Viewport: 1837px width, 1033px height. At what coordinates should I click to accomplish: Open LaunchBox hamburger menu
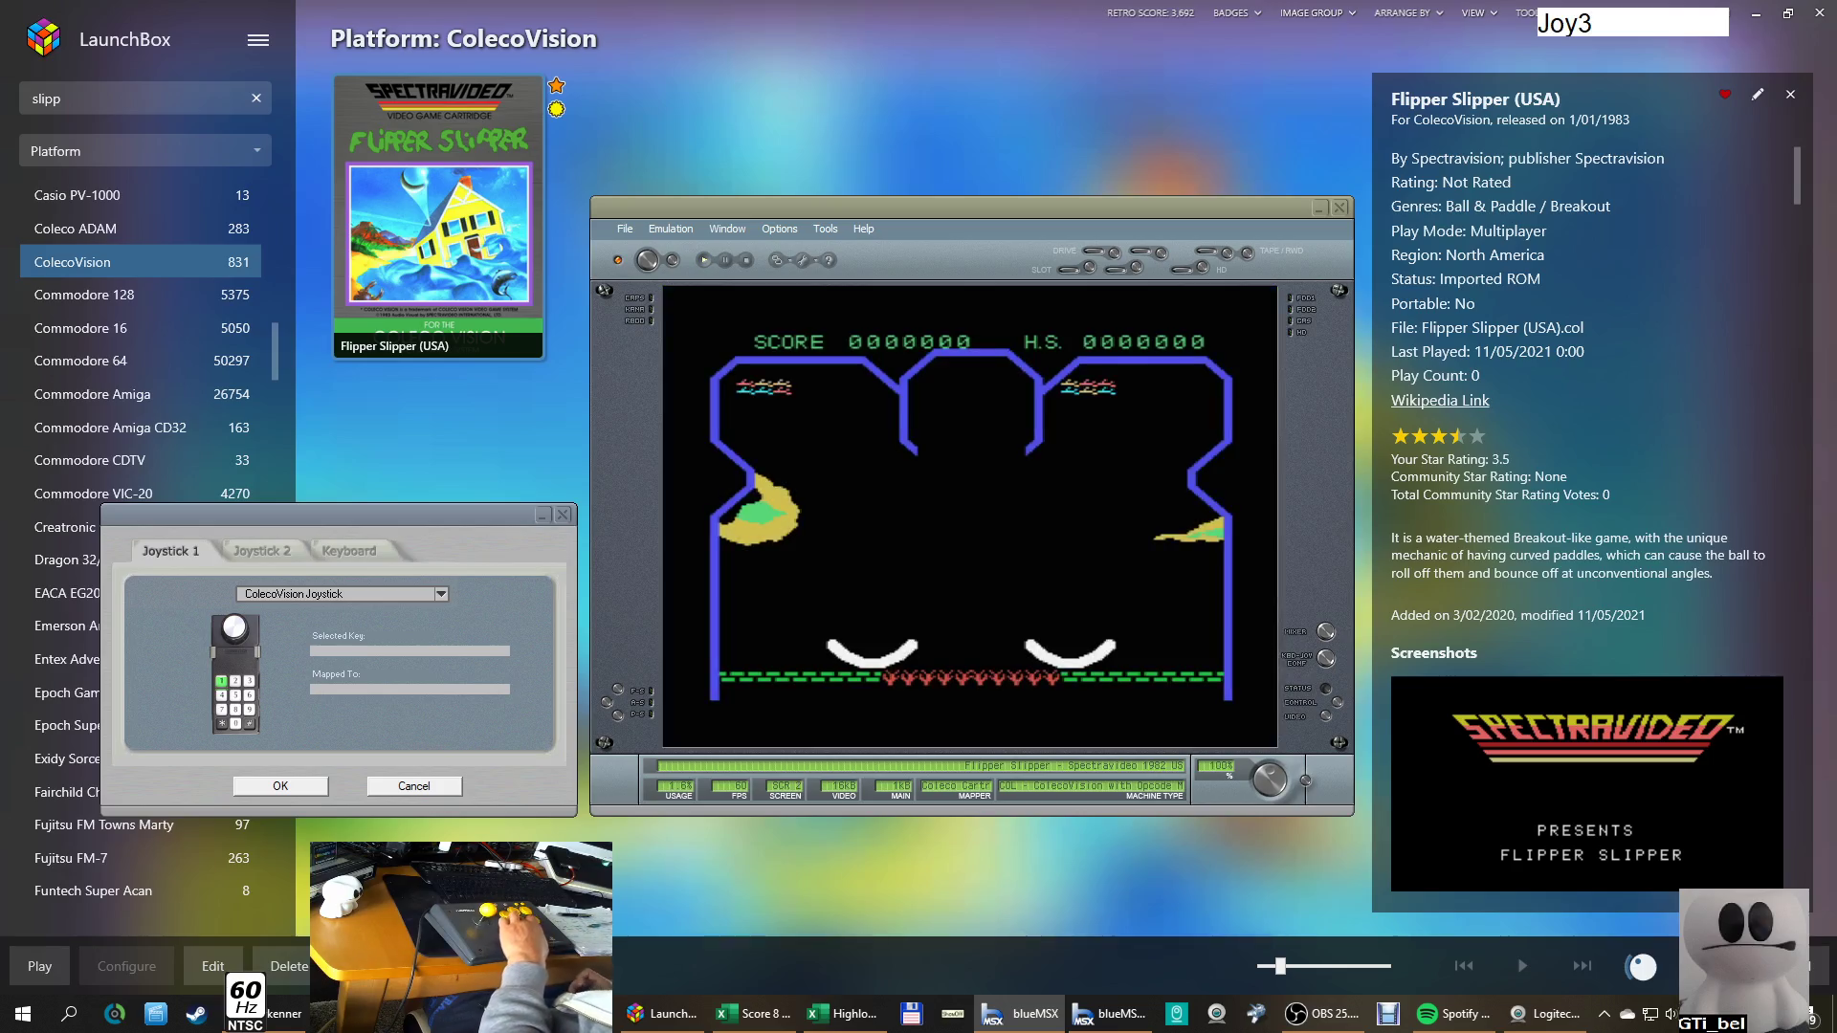pos(257,40)
